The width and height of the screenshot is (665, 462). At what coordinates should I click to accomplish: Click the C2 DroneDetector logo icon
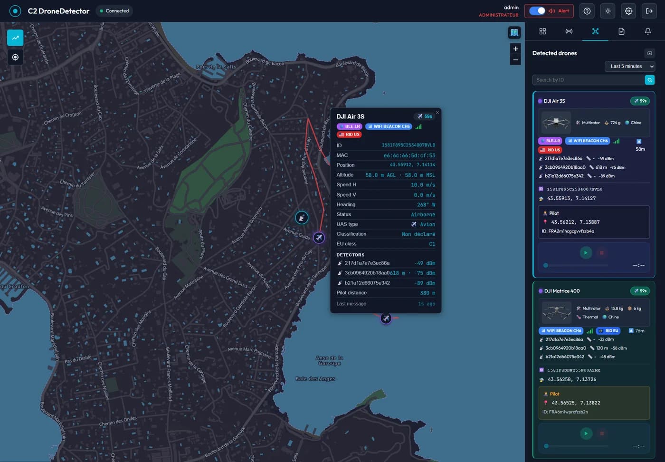coord(15,11)
